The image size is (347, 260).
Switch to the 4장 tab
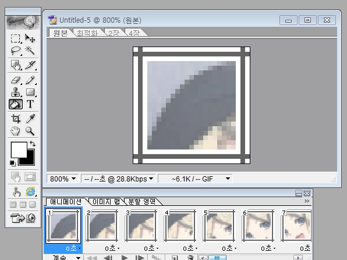[x=134, y=33]
